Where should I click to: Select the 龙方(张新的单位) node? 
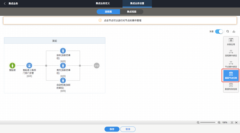(63, 65)
